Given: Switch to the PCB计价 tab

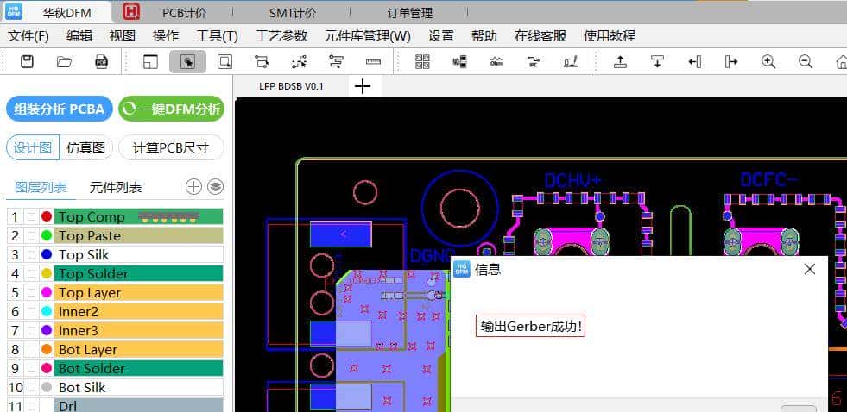Looking at the screenshot, I should (x=184, y=13).
